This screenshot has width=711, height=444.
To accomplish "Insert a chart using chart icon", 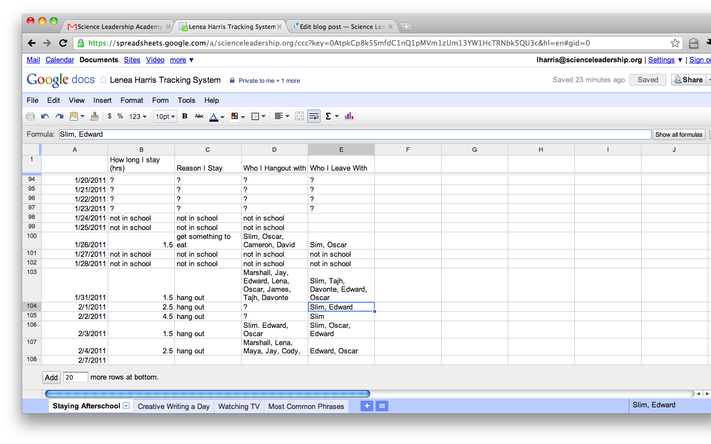I will pos(349,116).
